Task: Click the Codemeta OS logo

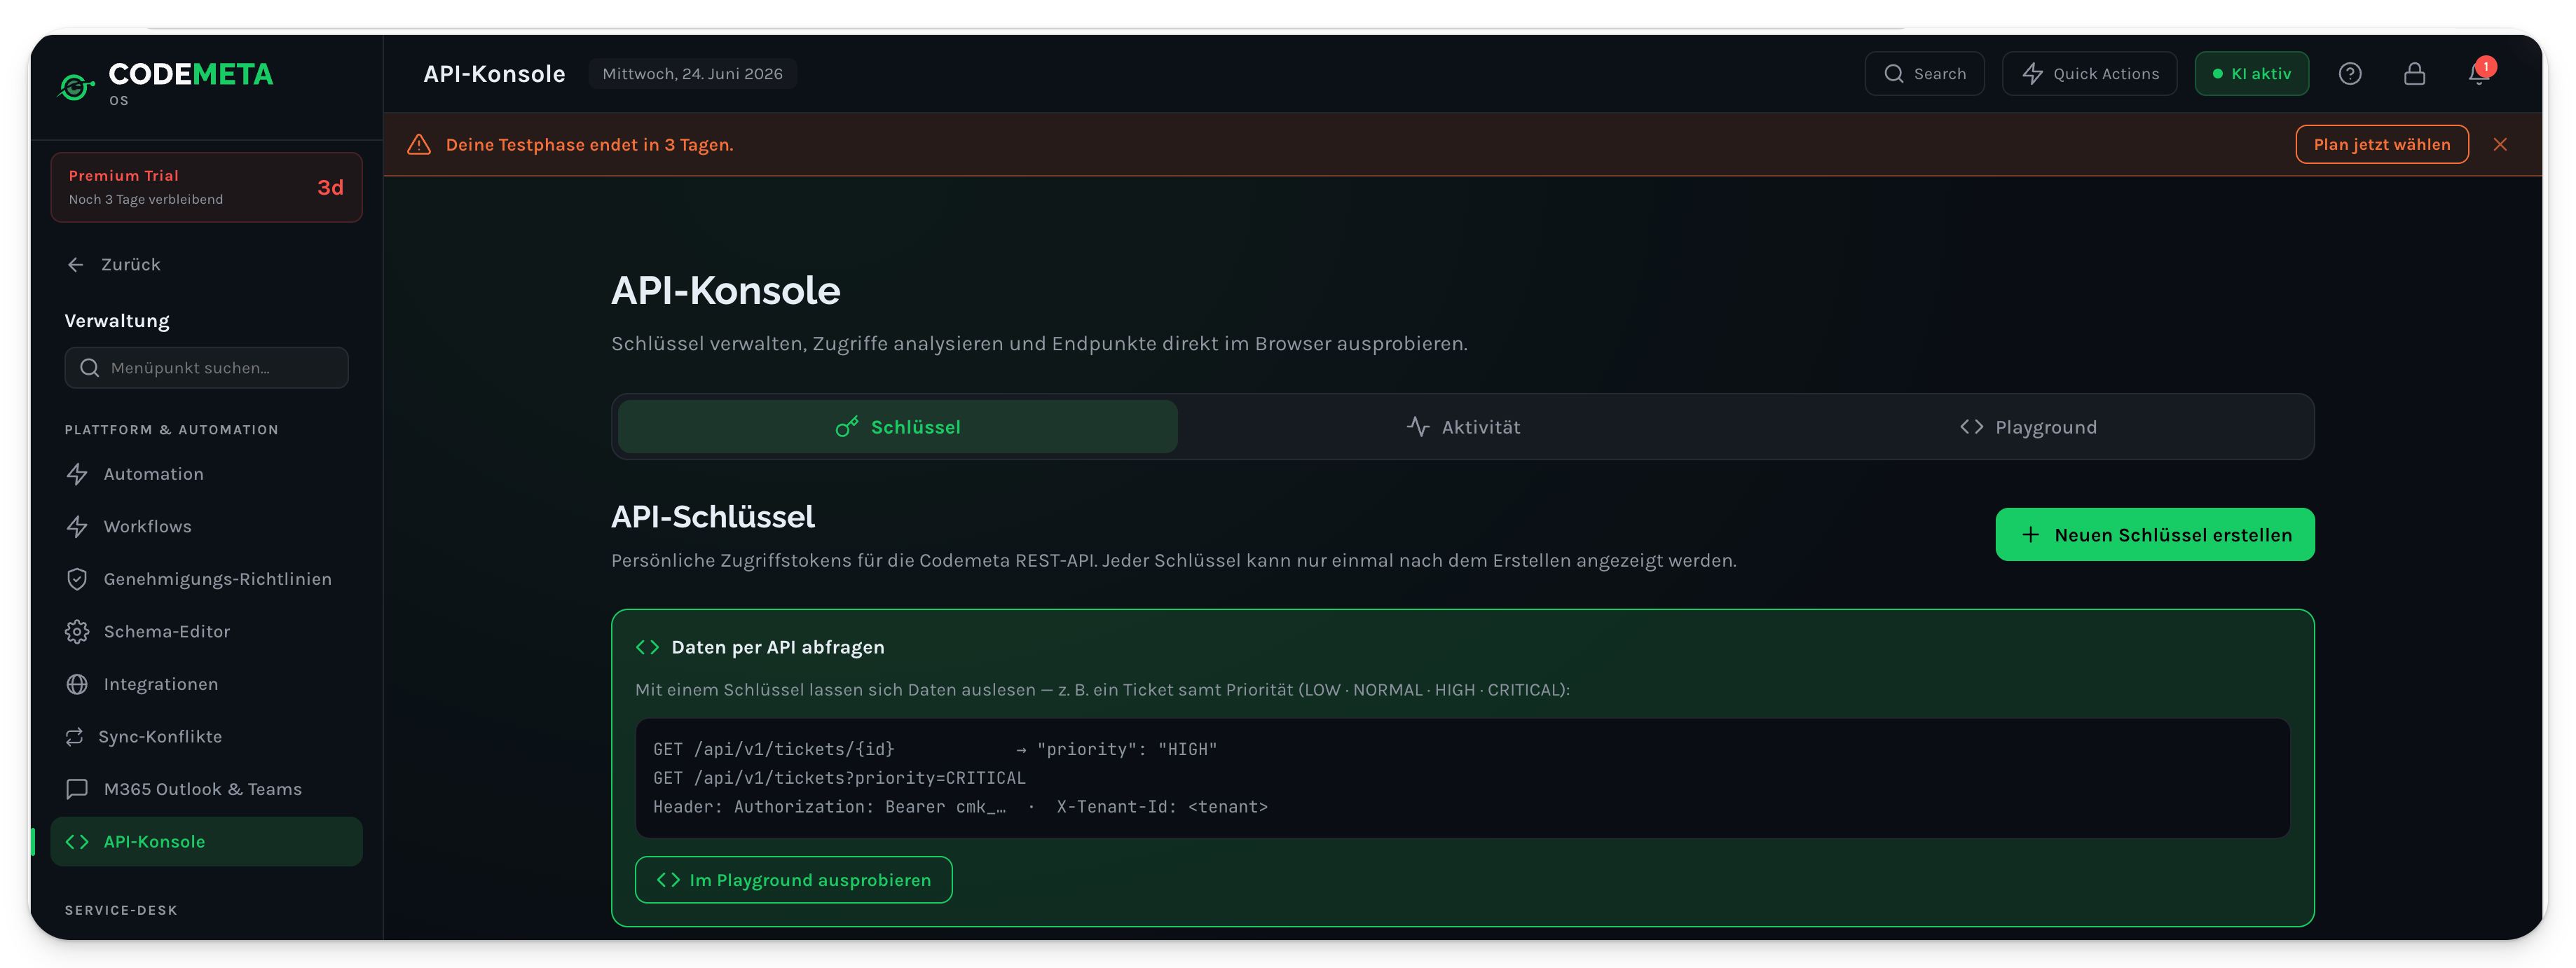Action: pyautogui.click(x=166, y=82)
